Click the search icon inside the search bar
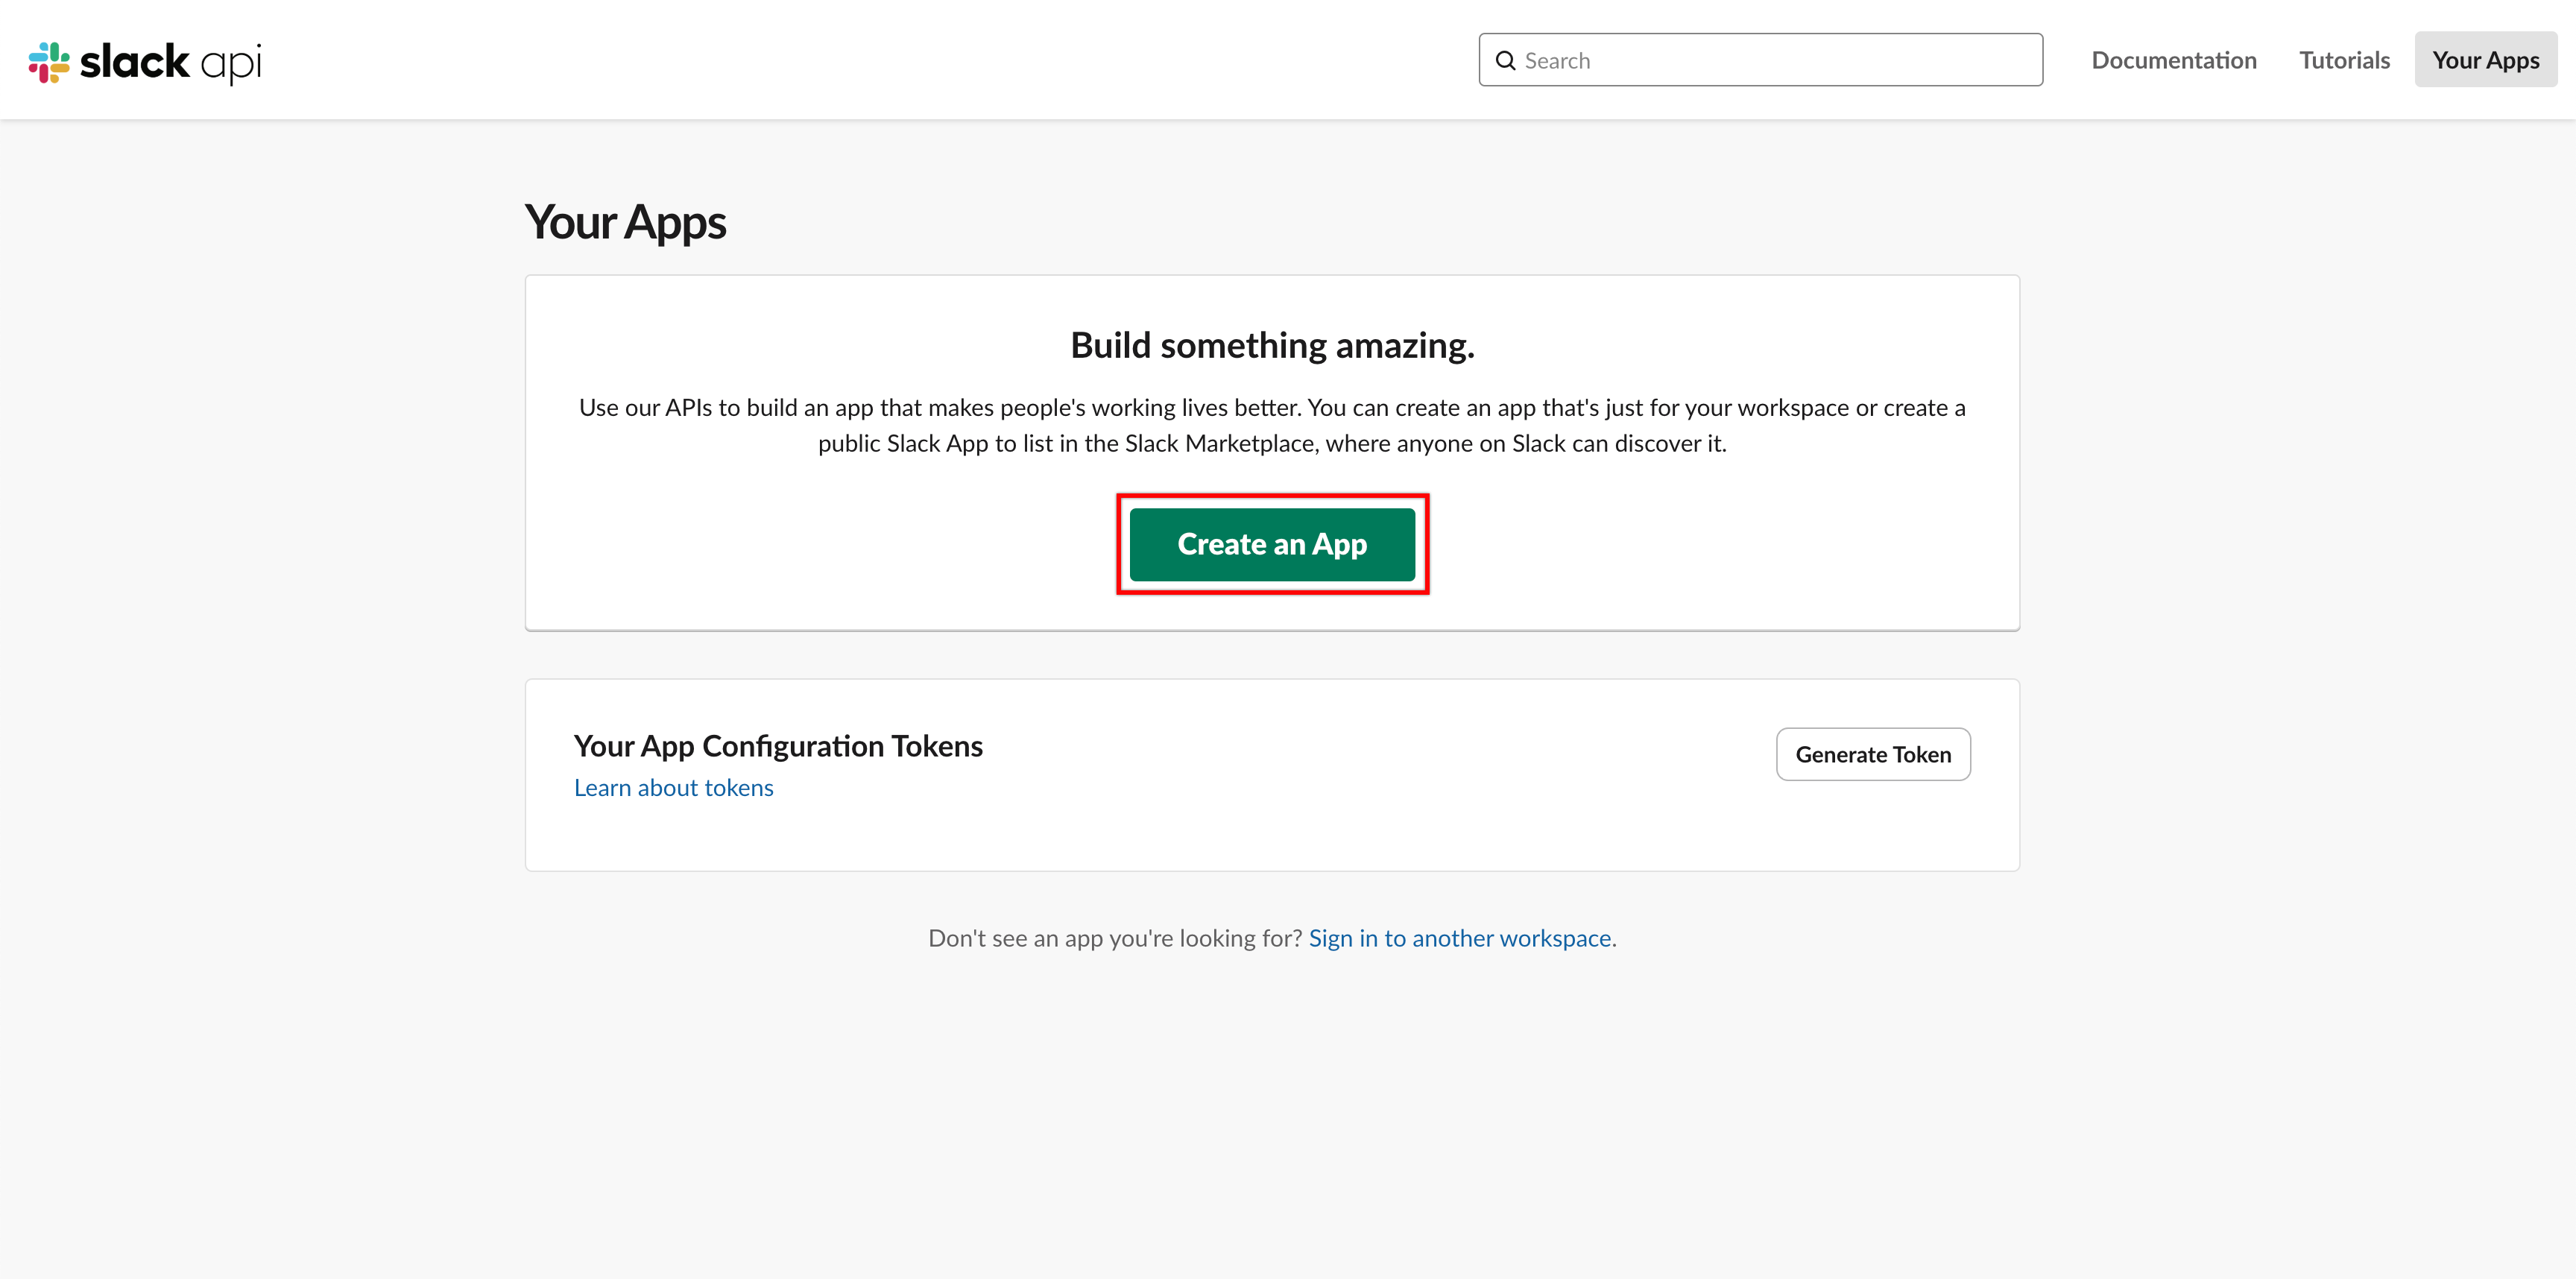 [1506, 60]
